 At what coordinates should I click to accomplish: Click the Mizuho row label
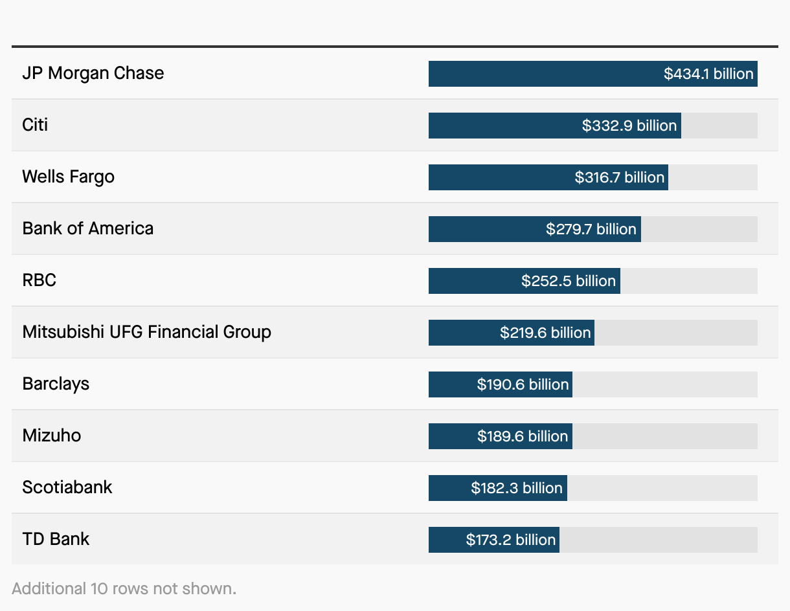52,436
